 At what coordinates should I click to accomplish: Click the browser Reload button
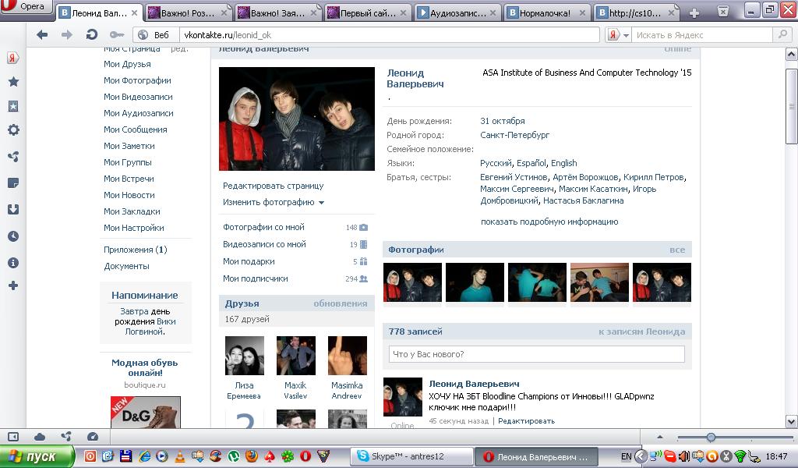[x=91, y=35]
